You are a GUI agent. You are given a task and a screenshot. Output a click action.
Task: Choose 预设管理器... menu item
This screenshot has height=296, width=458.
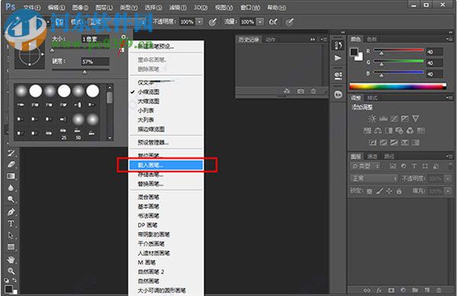(x=166, y=143)
